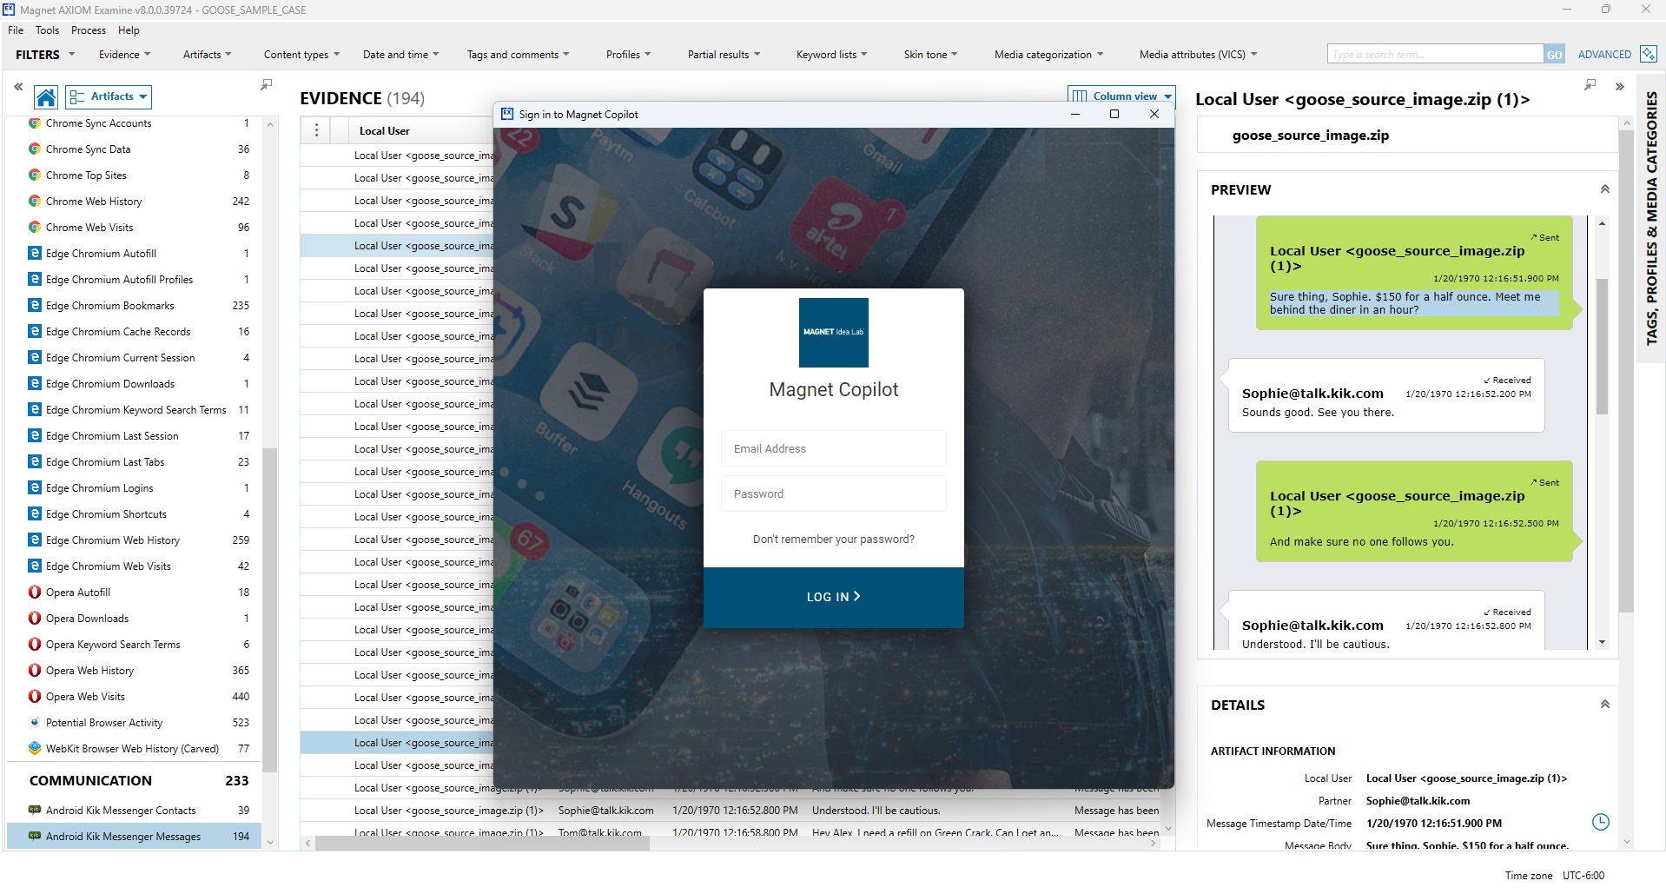Pin the left navigation panel
The image size is (1666, 894).
coord(267,84)
